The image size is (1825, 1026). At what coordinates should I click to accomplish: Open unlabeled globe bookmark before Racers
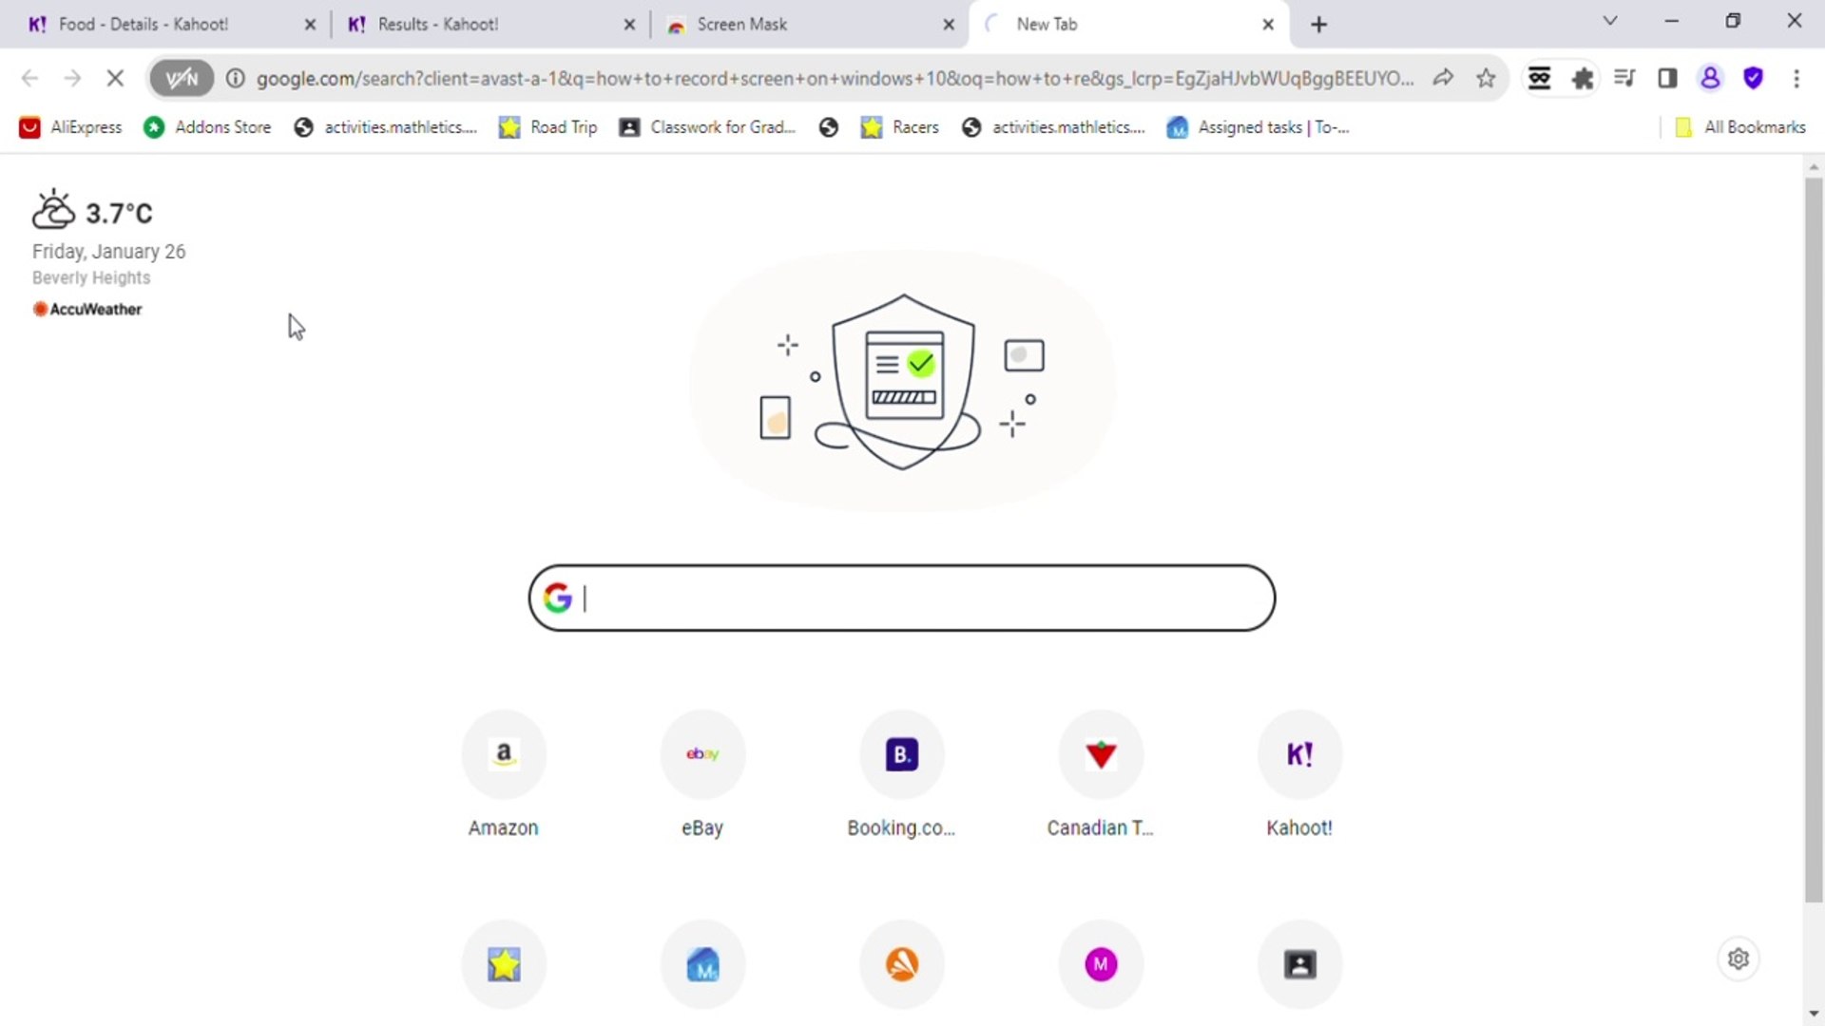[829, 127]
